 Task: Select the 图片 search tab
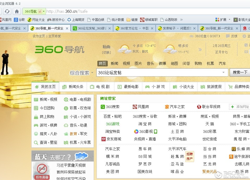tap(138, 64)
